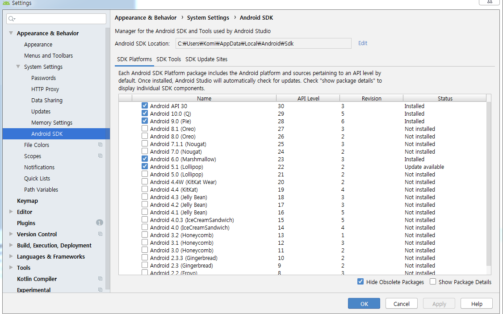This screenshot has height=314, width=503.
Task: Click the Plugins update count badge
Action: point(100,222)
